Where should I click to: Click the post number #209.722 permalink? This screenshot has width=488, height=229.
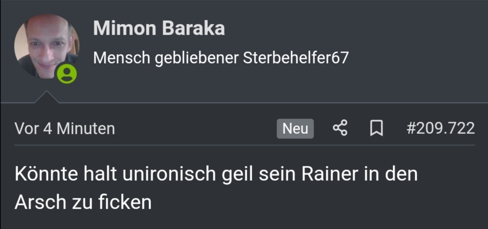pos(441,128)
